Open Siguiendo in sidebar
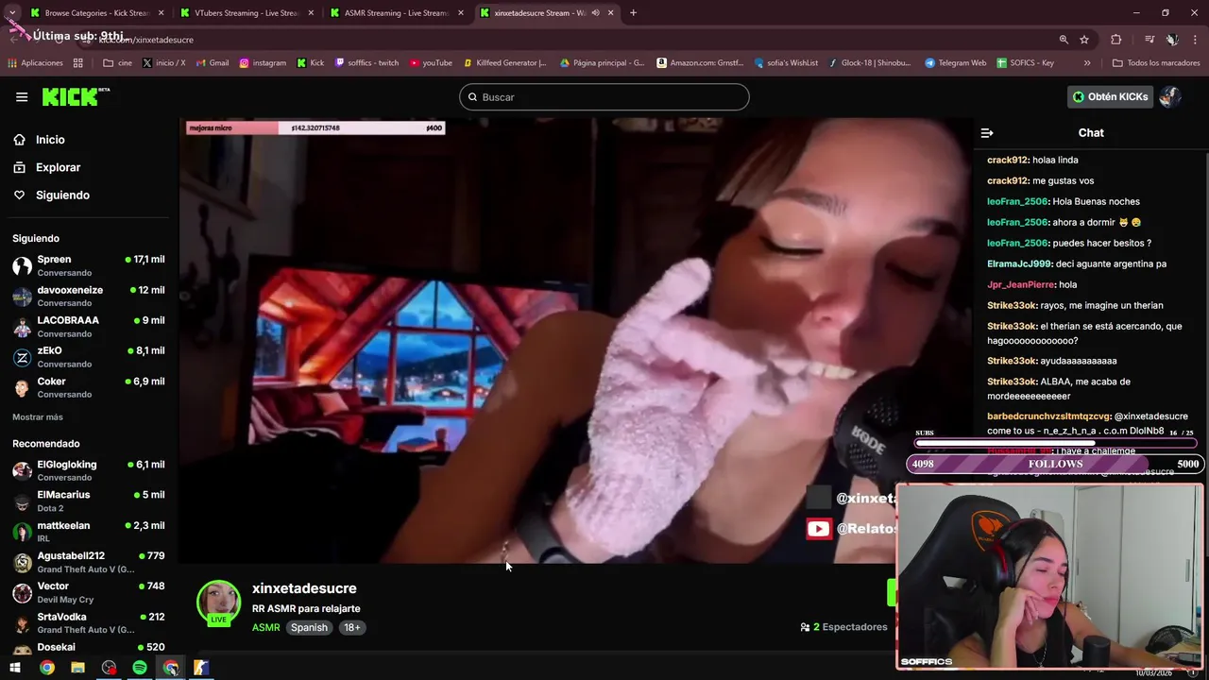This screenshot has width=1209, height=680. click(x=62, y=195)
